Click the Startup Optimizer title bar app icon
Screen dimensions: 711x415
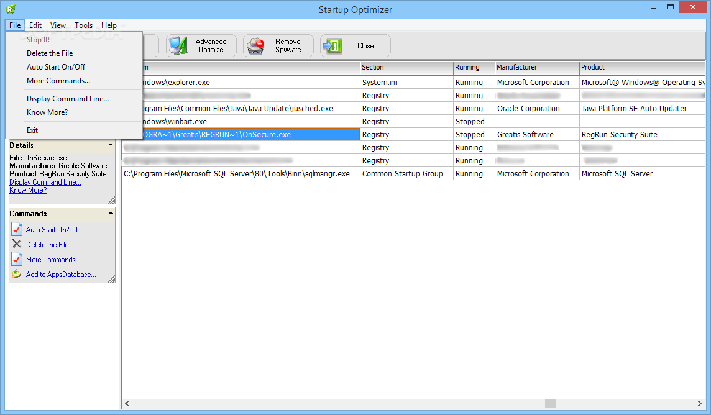pos(11,9)
